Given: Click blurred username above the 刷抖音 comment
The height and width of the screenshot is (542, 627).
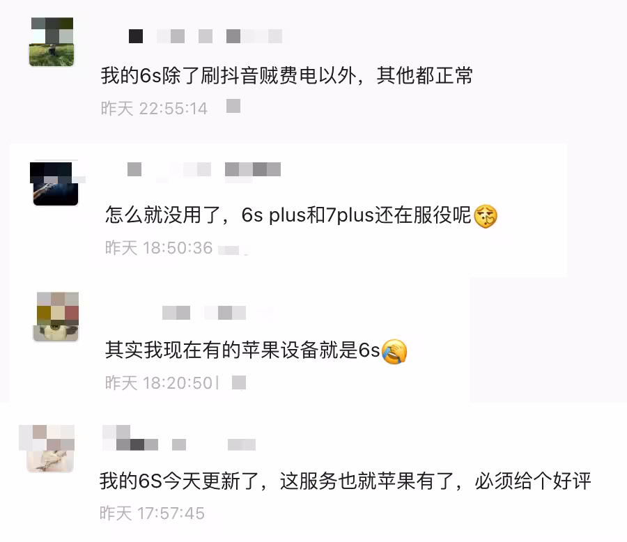Looking at the screenshot, I should 206,36.
